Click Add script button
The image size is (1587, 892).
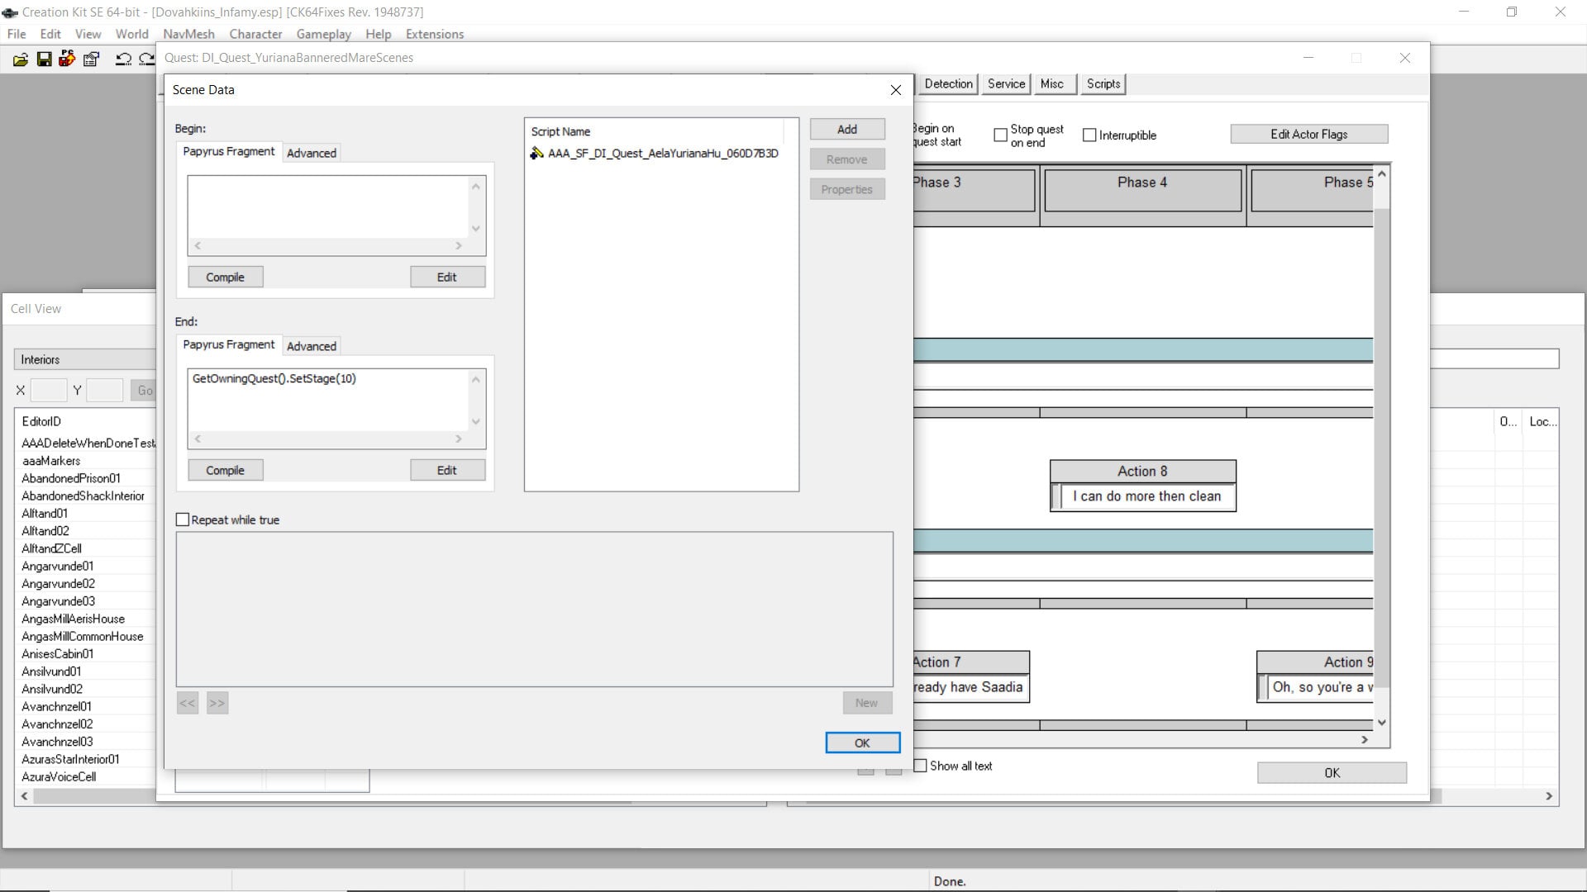tap(847, 129)
